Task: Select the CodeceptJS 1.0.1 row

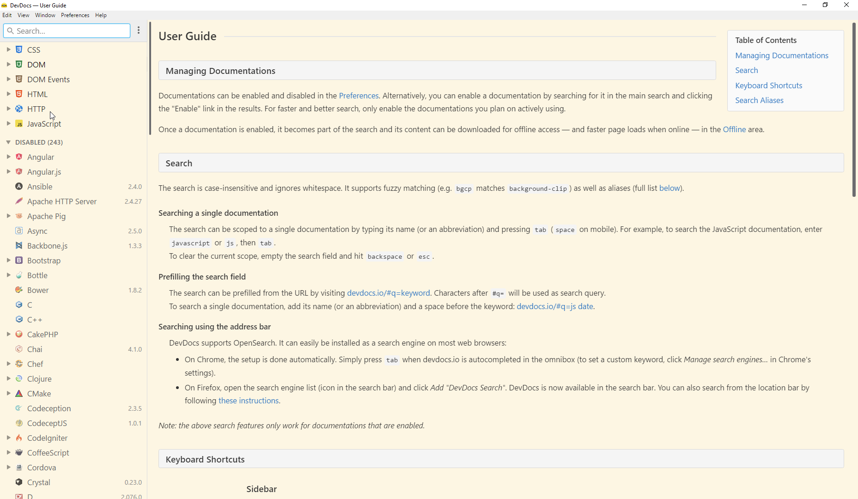Action: [x=73, y=423]
